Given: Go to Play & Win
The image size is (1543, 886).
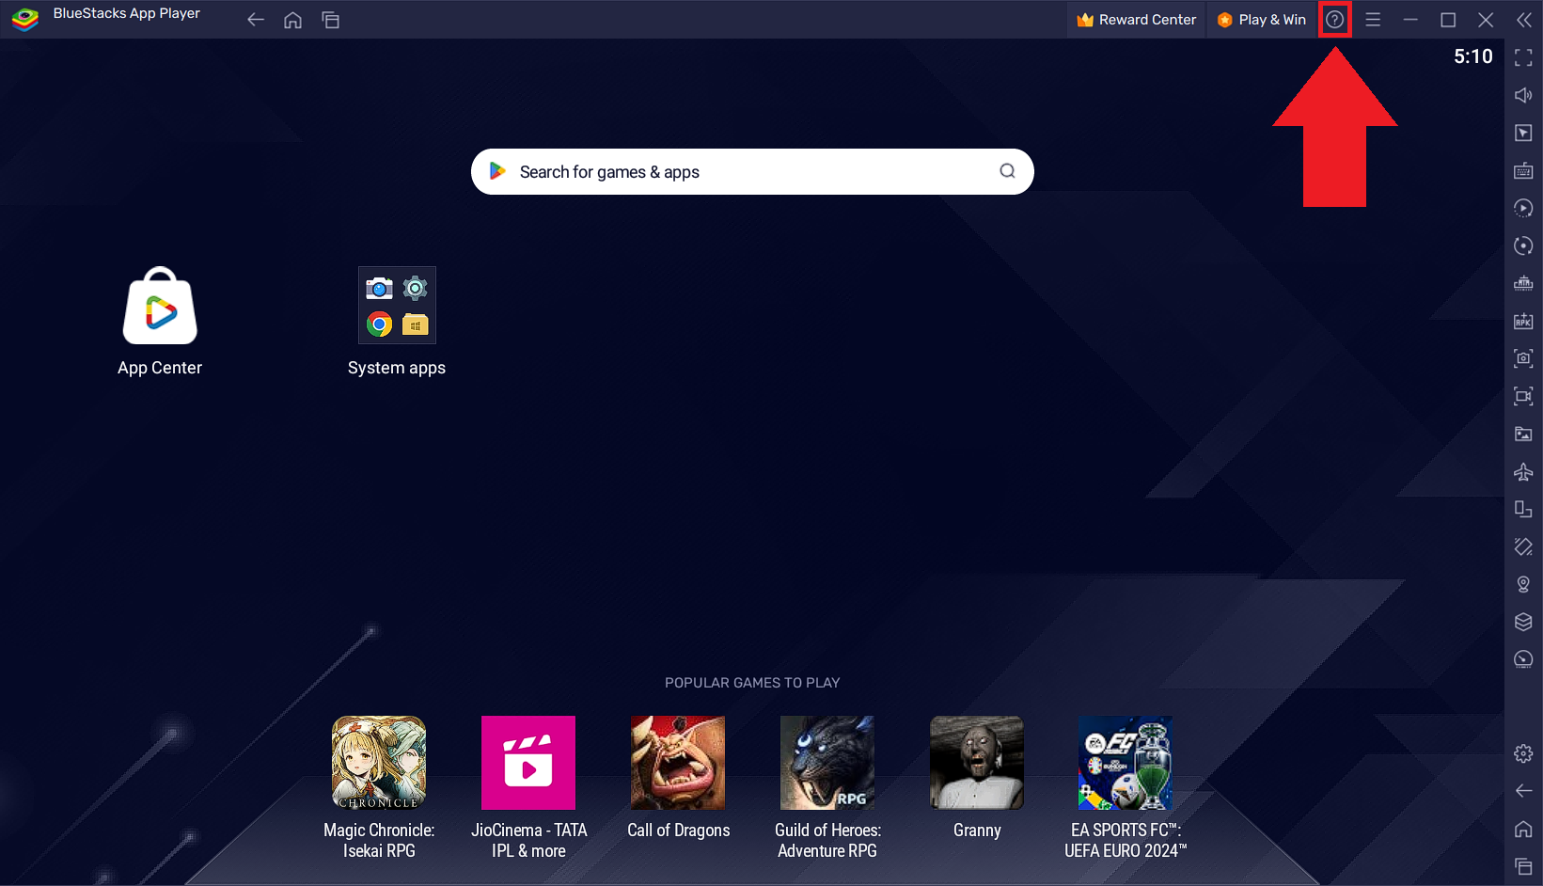Looking at the screenshot, I should [x=1262, y=19].
